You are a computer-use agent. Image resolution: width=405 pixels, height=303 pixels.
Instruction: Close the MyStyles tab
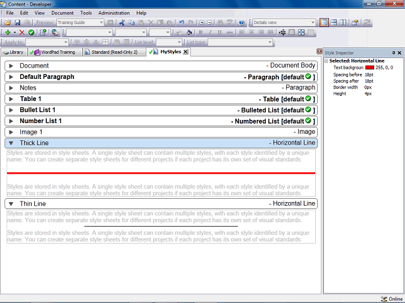click(x=185, y=52)
